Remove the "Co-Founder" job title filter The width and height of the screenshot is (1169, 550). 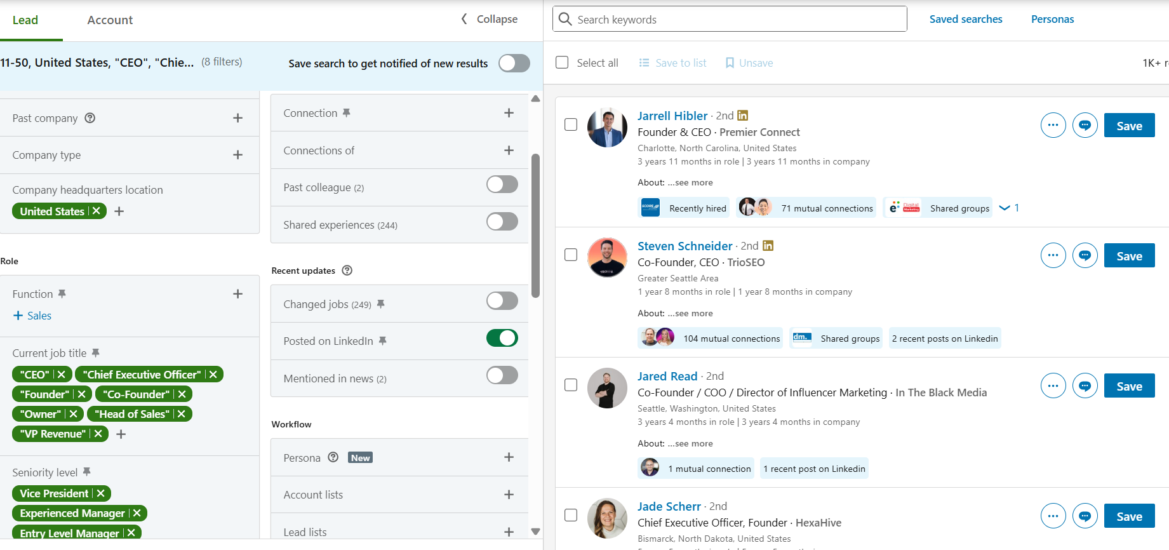(x=182, y=394)
